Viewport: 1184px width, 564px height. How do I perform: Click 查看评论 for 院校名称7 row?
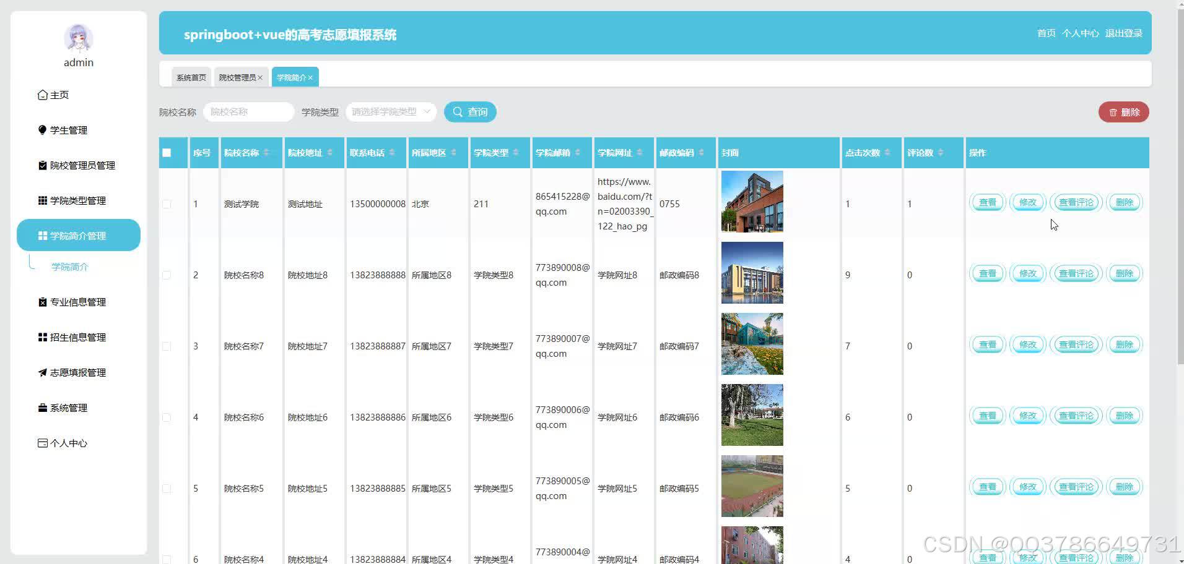1076,344
